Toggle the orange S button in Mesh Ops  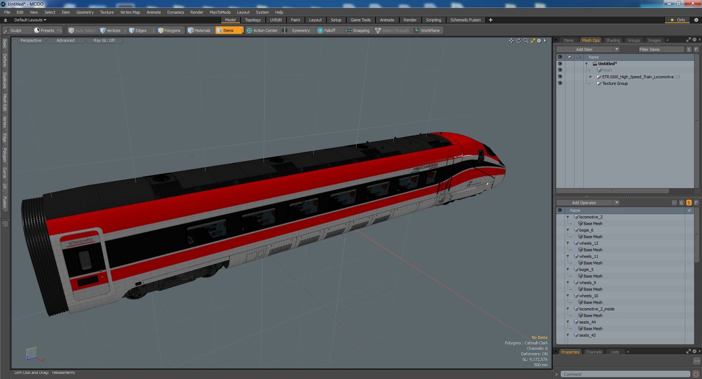pyautogui.click(x=688, y=203)
